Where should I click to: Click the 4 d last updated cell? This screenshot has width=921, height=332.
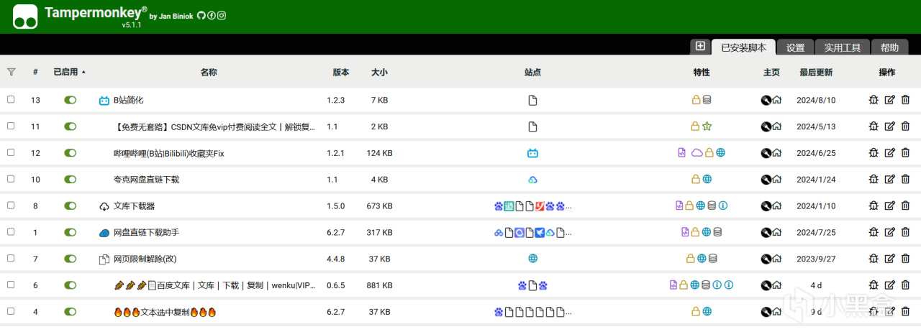pos(816,285)
